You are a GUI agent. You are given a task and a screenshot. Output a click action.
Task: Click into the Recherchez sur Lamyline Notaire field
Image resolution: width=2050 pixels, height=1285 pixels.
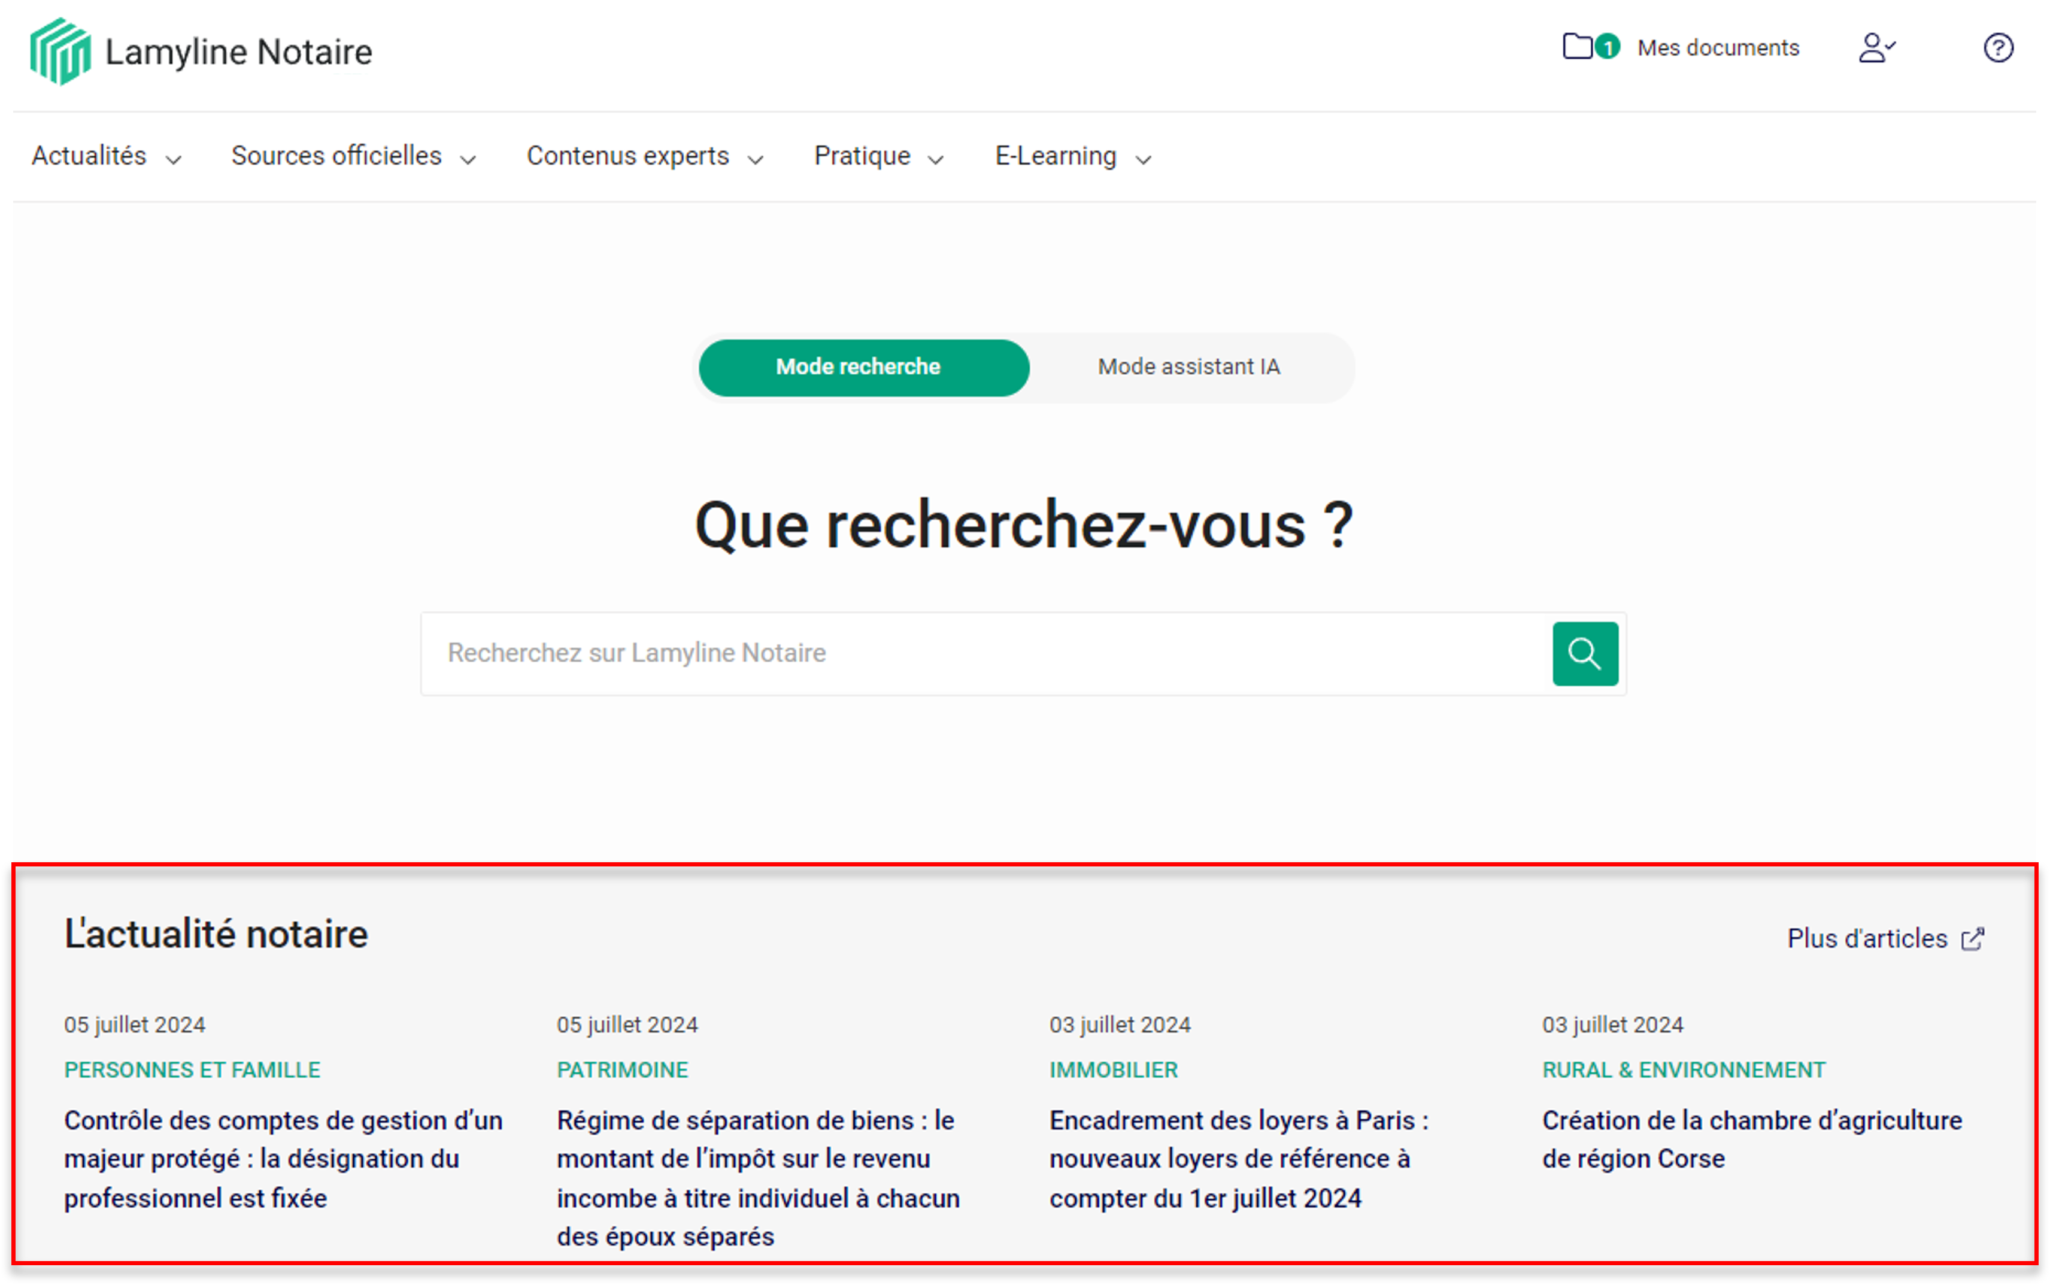(985, 653)
